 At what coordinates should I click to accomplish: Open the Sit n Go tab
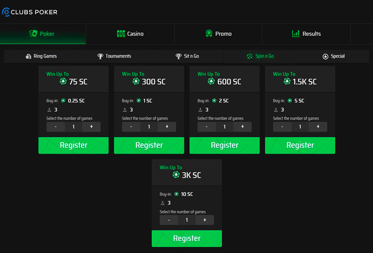[190, 56]
